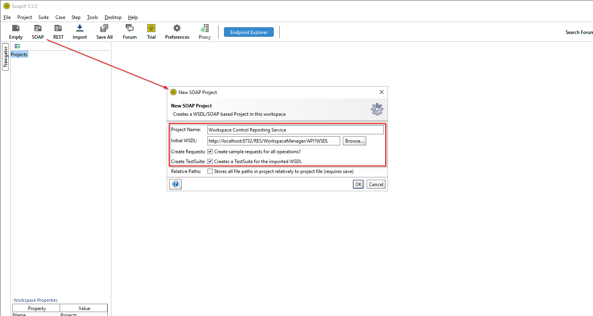This screenshot has width=593, height=316.
Task: Open the SoapUI Forum
Action: point(129,32)
